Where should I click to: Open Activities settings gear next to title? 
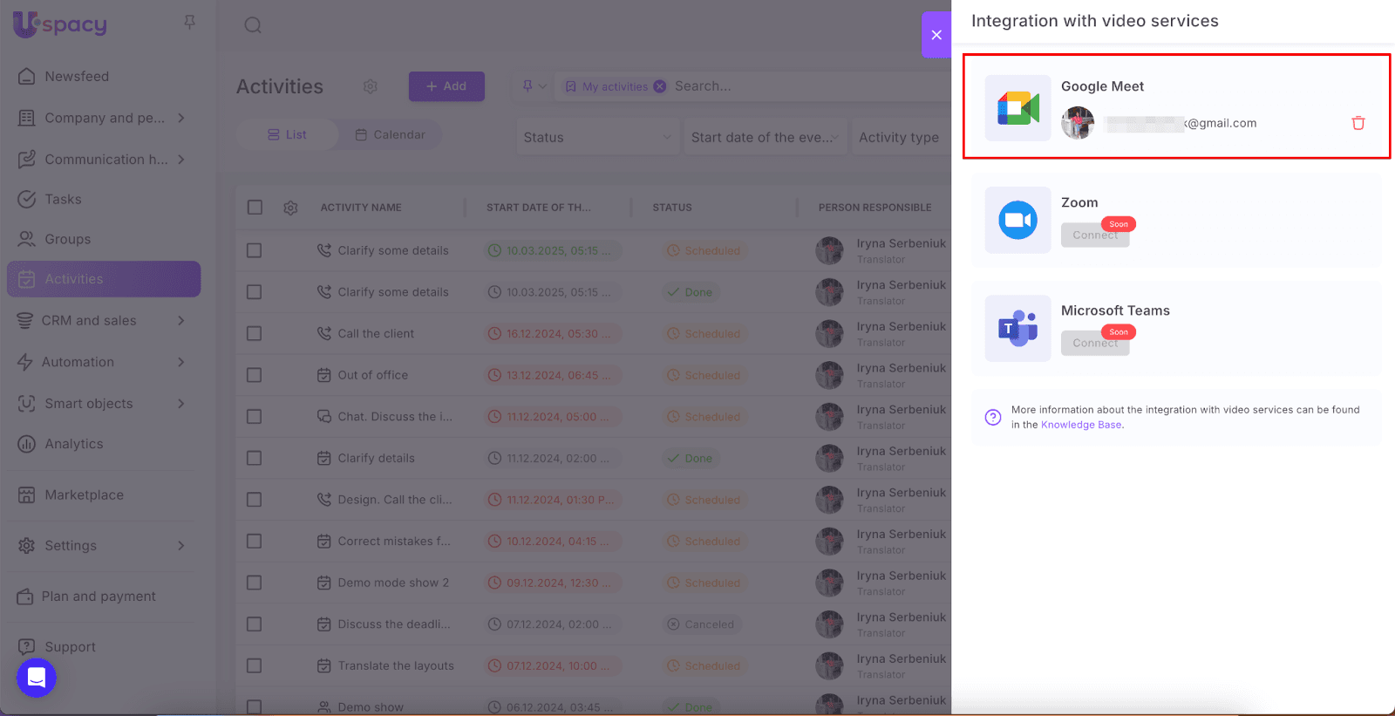[371, 86]
